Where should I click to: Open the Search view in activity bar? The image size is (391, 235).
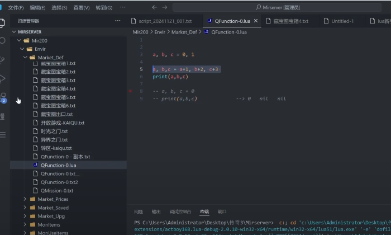coord(4,41)
